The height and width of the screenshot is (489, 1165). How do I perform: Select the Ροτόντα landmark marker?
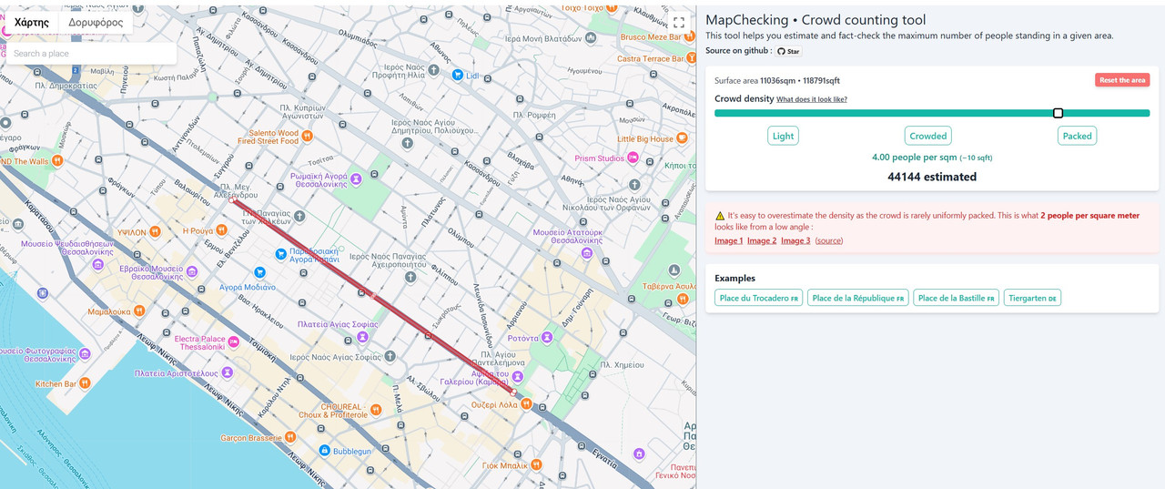tap(547, 337)
